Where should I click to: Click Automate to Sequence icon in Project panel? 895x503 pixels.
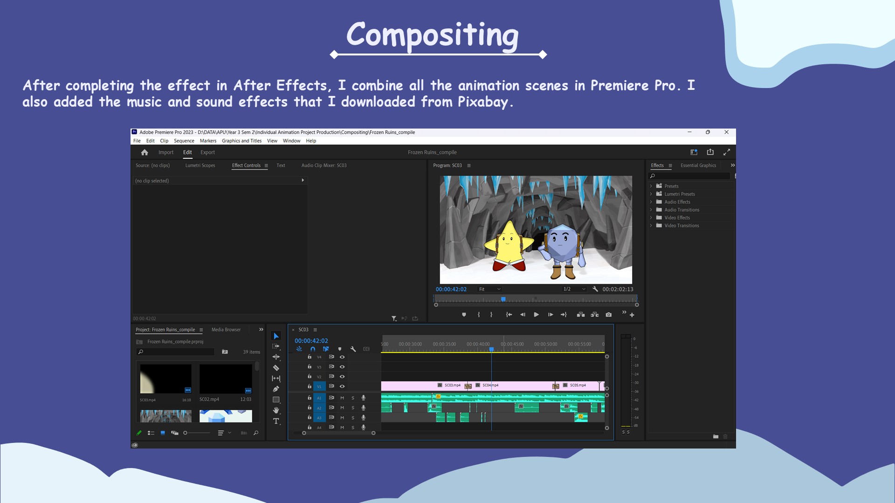(244, 433)
